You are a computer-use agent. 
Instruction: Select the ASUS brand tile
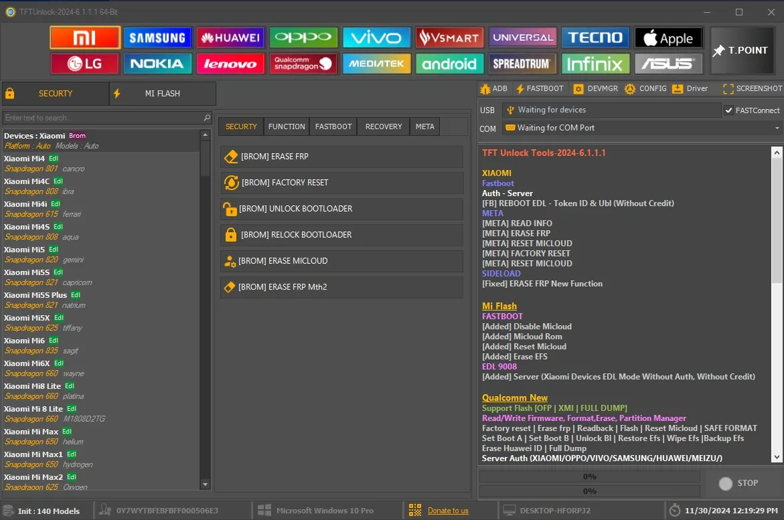(x=668, y=64)
